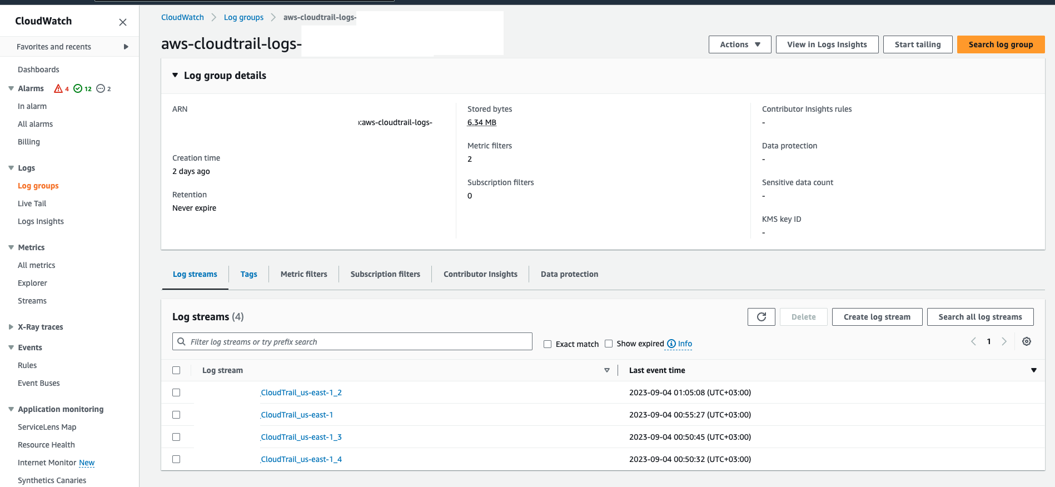Go to next page of log streams

point(1004,341)
